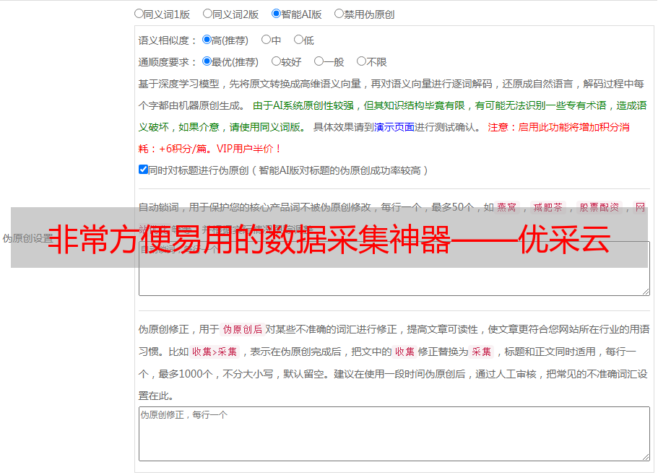Focus the 伪原创修正，每行一个 text area
This screenshot has height=475, width=658.
click(394, 434)
